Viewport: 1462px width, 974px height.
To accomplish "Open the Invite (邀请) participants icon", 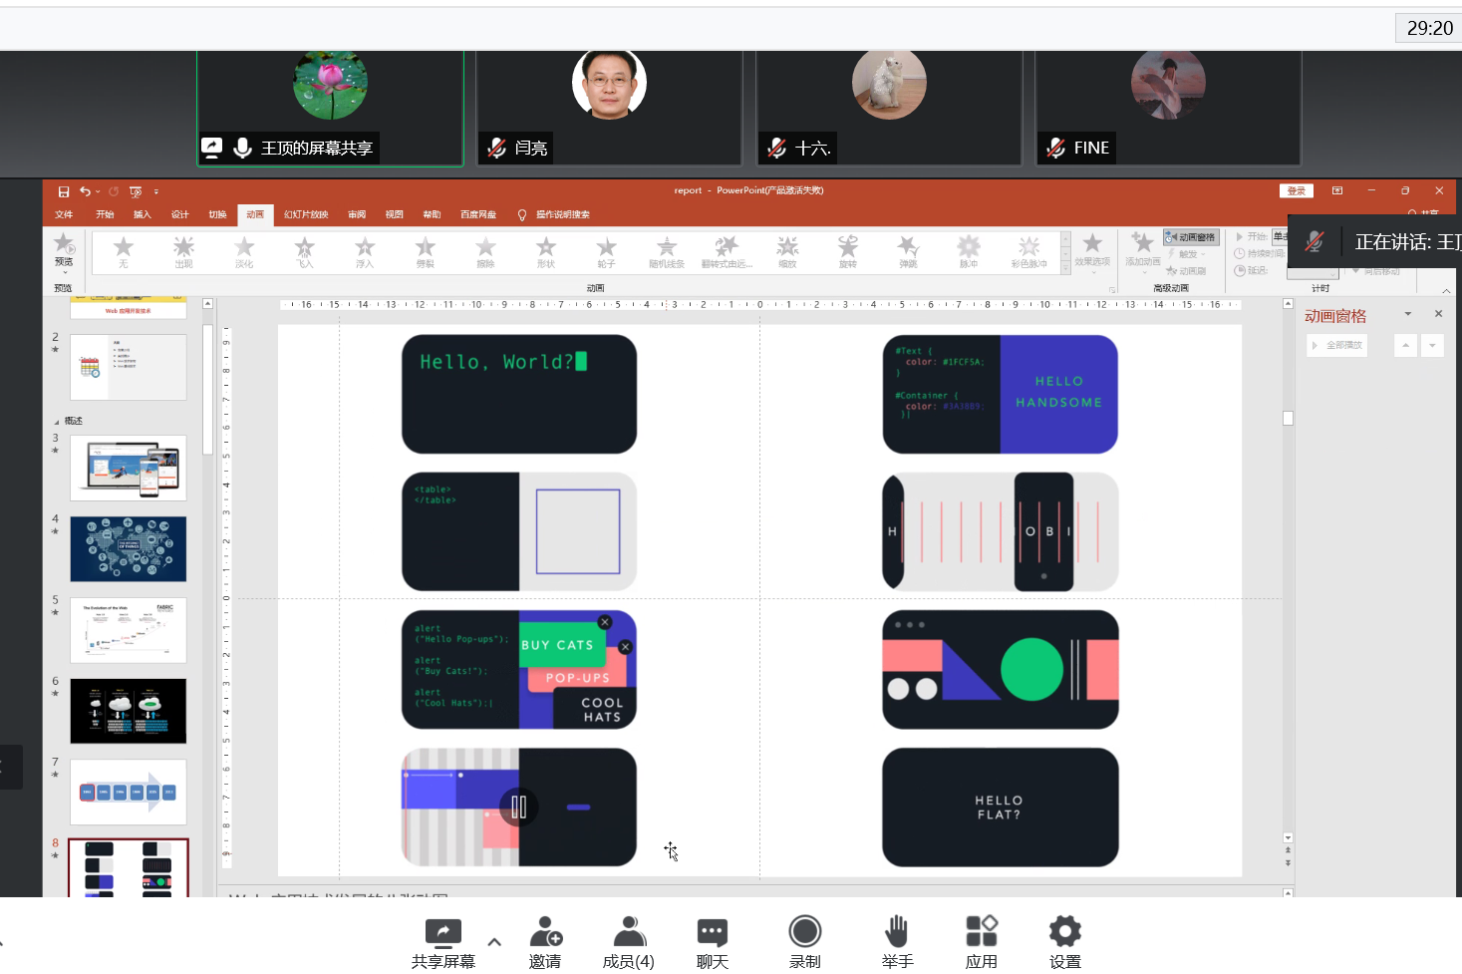I will tap(545, 933).
